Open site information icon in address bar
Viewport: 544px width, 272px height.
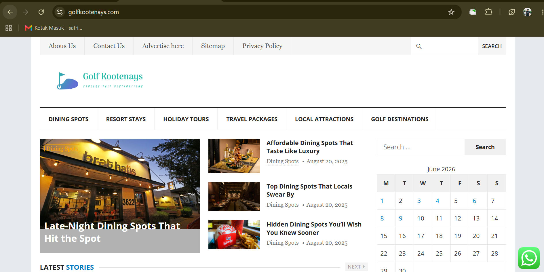(60, 12)
